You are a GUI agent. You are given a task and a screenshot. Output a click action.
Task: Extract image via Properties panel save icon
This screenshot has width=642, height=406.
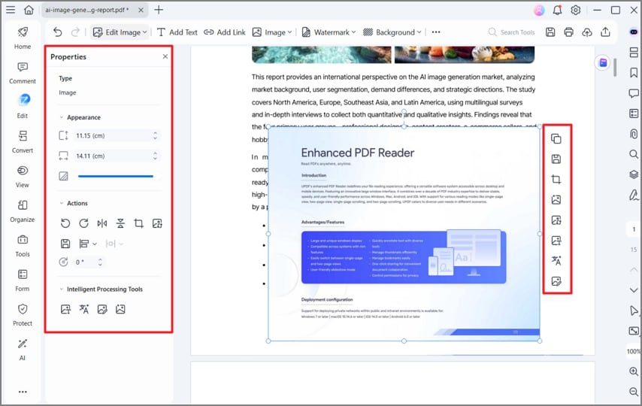pyautogui.click(x=65, y=244)
